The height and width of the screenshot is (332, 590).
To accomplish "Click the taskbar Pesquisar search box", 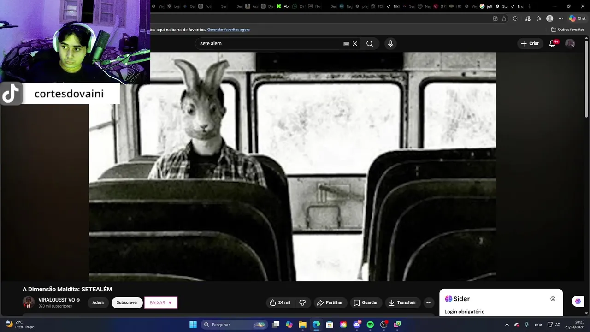I will point(234,325).
